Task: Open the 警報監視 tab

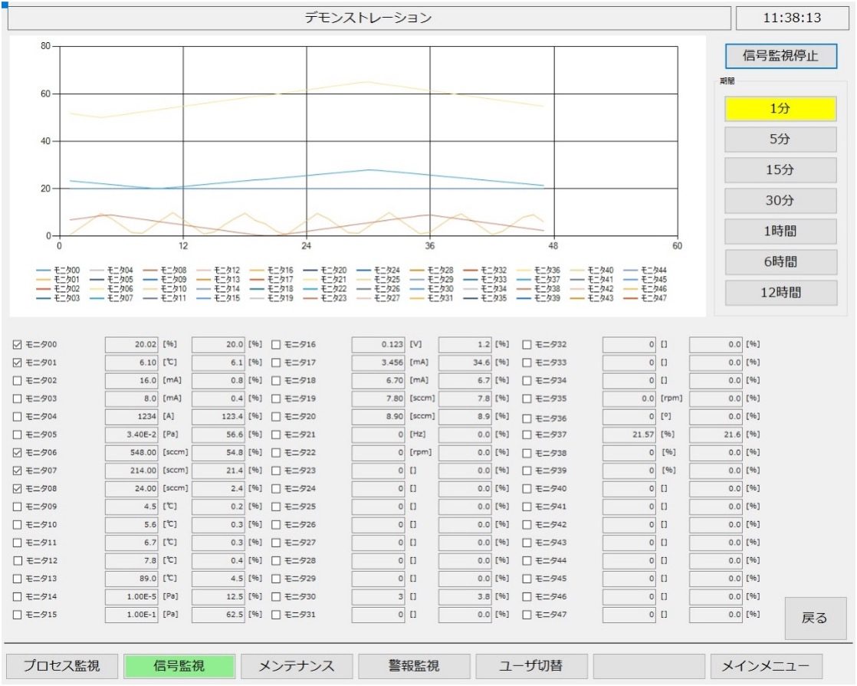Action: (x=414, y=666)
